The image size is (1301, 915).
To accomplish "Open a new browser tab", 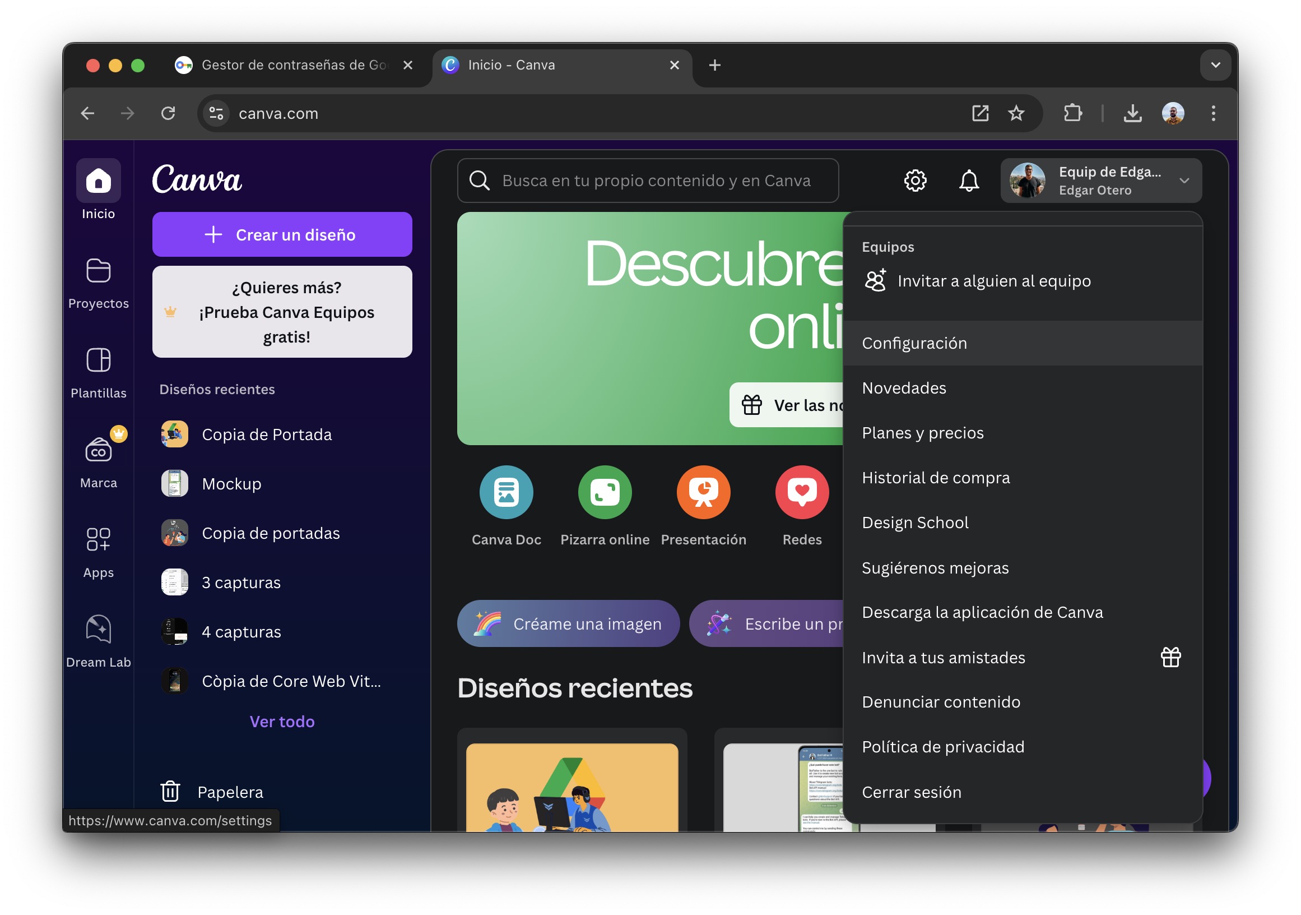I will (714, 65).
